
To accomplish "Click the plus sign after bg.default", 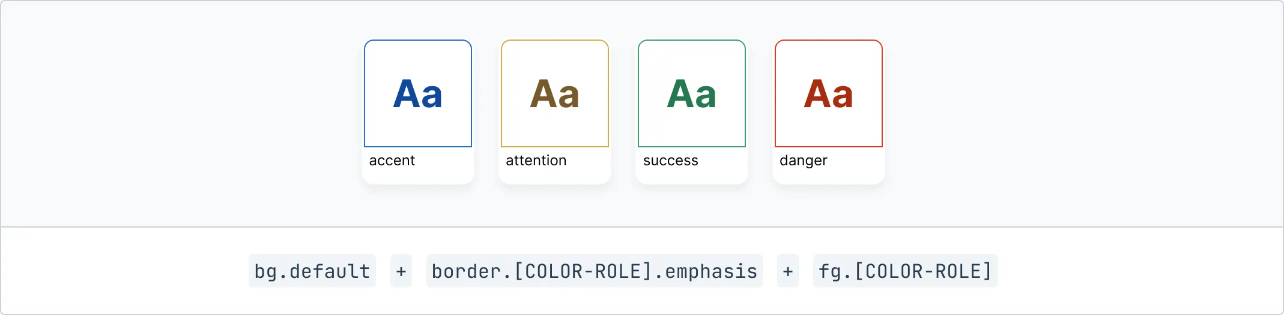I will pos(401,271).
